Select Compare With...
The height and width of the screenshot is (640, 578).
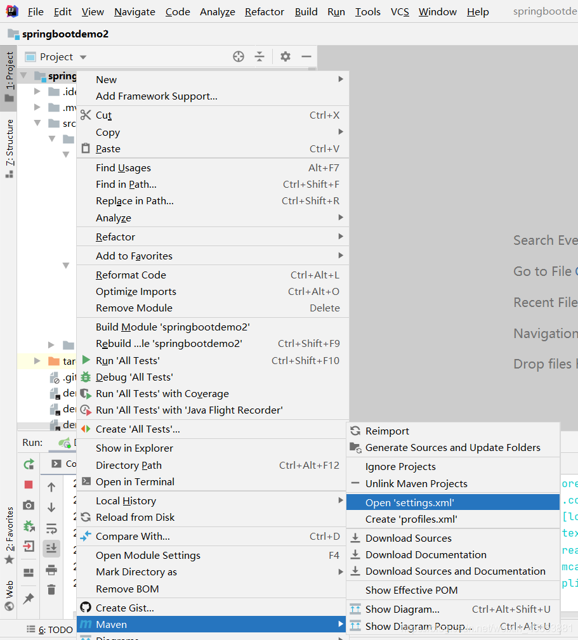click(211, 537)
